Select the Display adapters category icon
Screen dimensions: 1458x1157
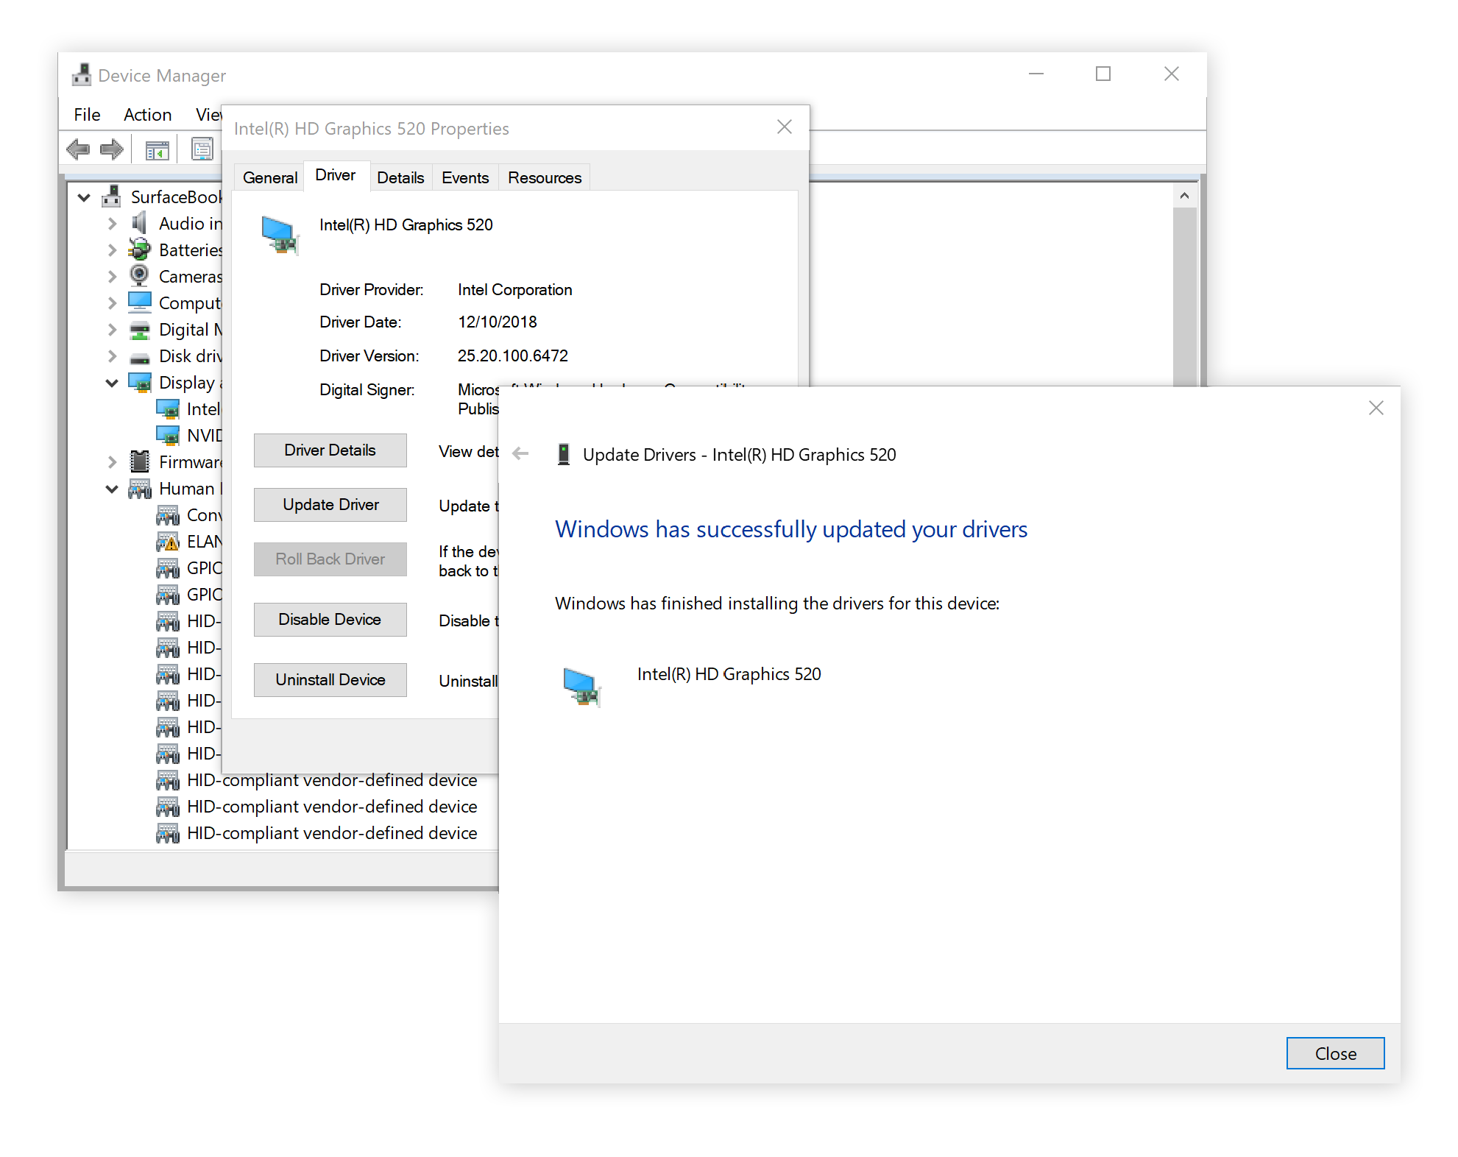139,382
